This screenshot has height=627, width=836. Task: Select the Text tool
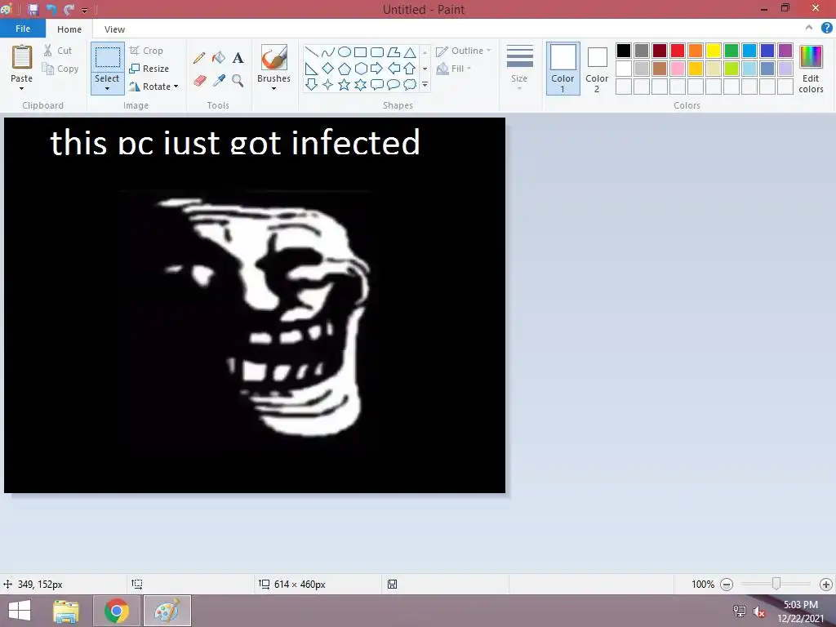pyautogui.click(x=238, y=58)
